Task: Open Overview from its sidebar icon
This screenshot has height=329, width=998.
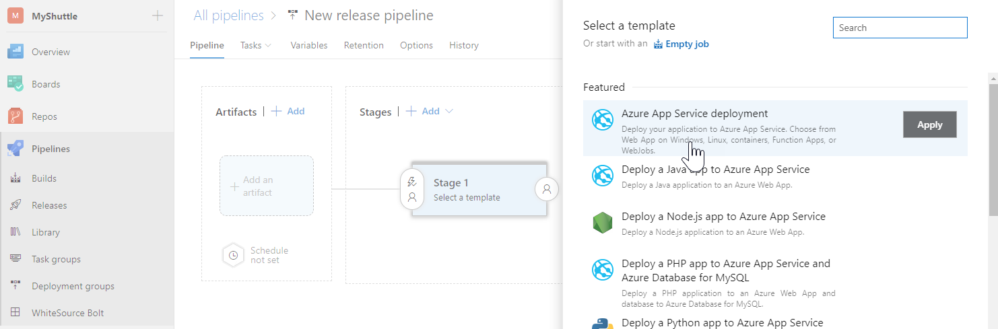Action: click(x=15, y=52)
